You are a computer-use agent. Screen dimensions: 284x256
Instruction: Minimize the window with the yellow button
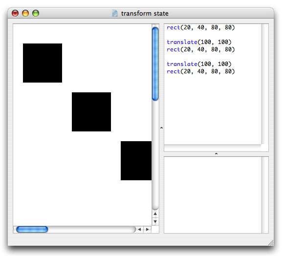[25, 13]
